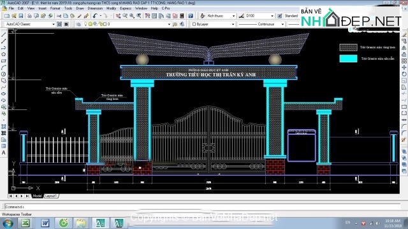
Task: Open the QuickCalc calculator icon
Action: coord(182,16)
